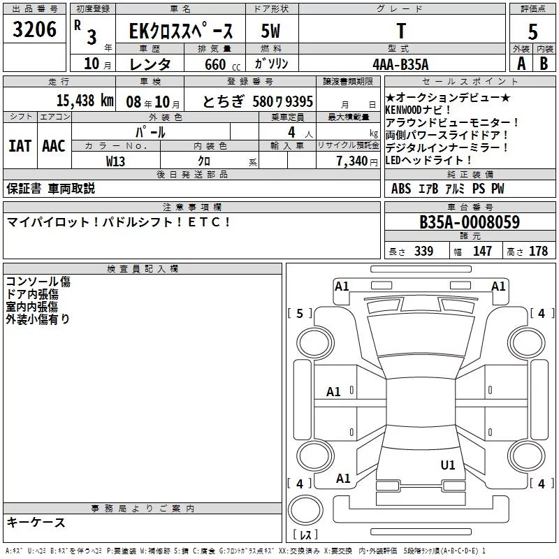Select the [5] tire rating front-left
Viewport: 559px width, 559px height.
pyautogui.click(x=300, y=313)
